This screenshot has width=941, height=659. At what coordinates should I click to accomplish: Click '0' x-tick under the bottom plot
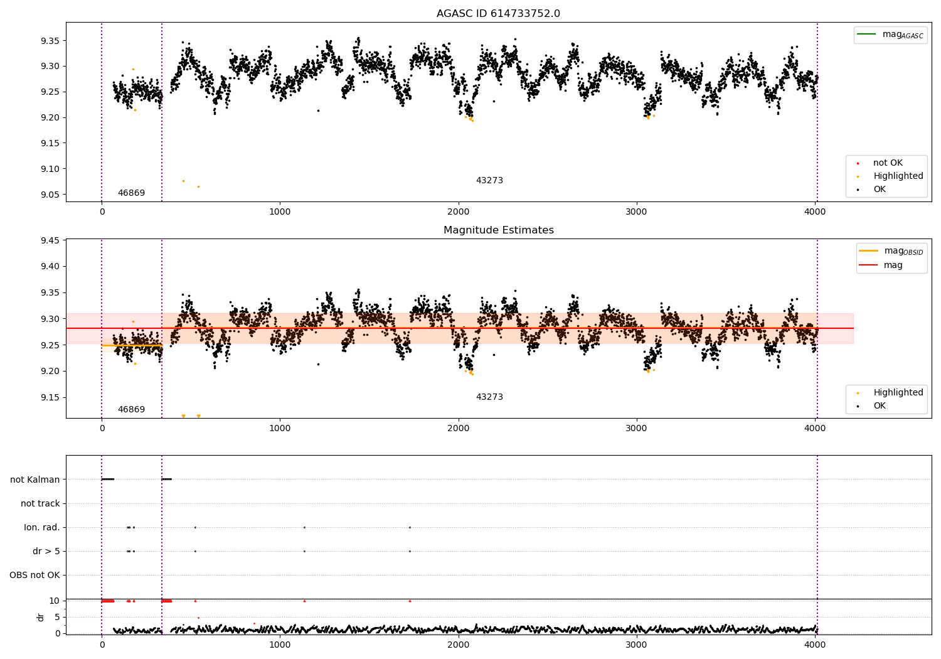click(102, 645)
